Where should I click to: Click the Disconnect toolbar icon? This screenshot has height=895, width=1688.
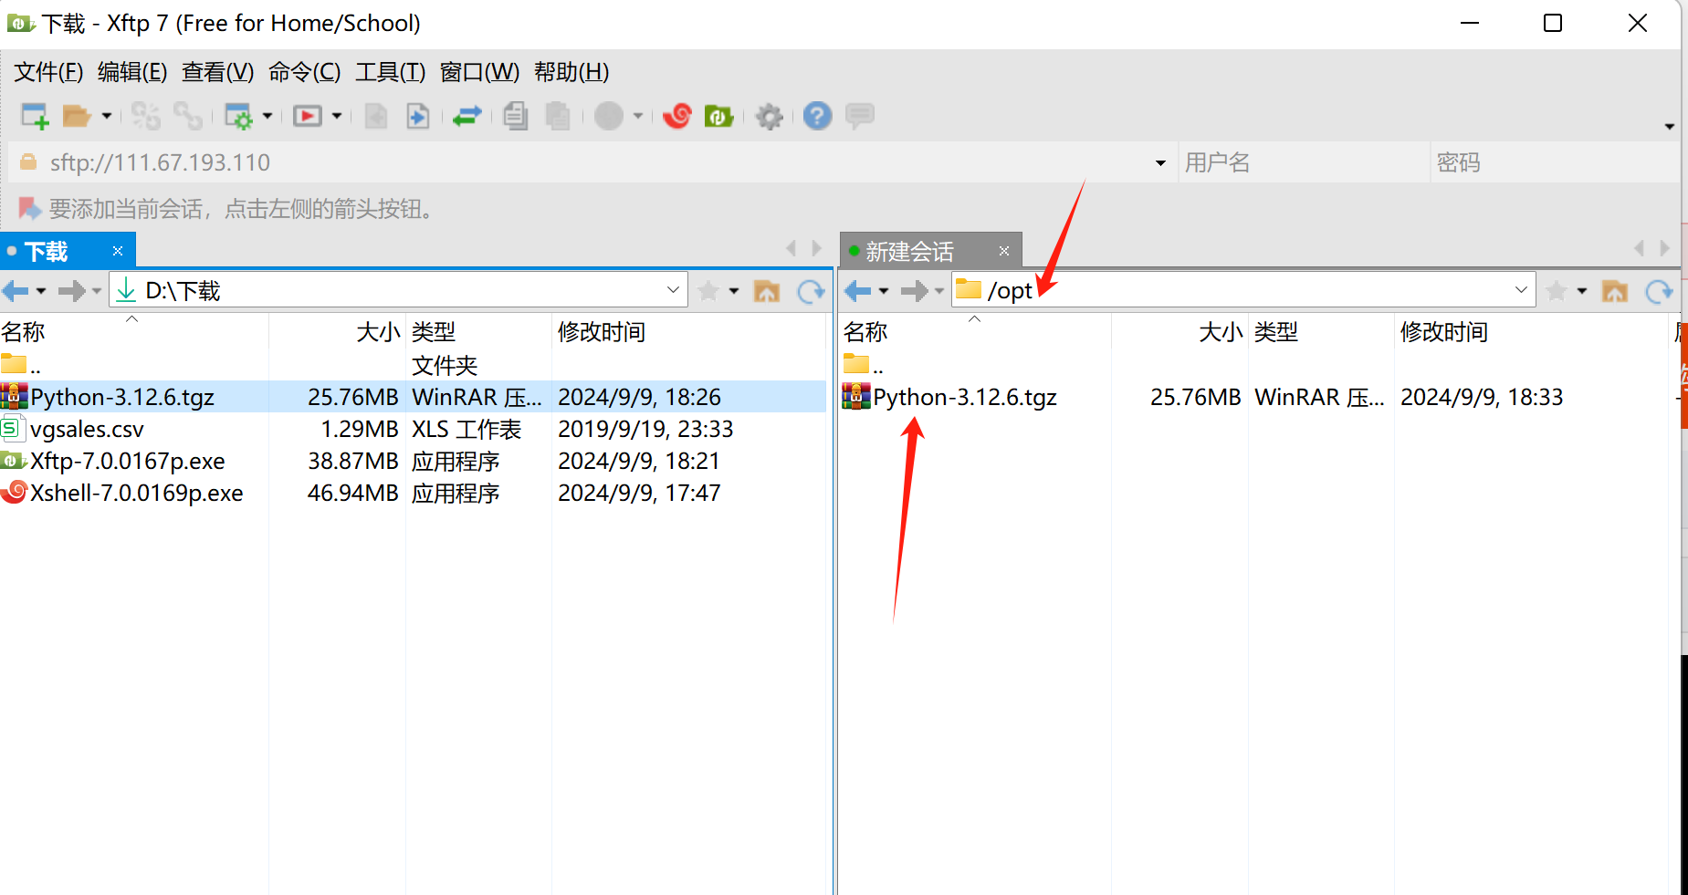pyautogui.click(x=188, y=116)
